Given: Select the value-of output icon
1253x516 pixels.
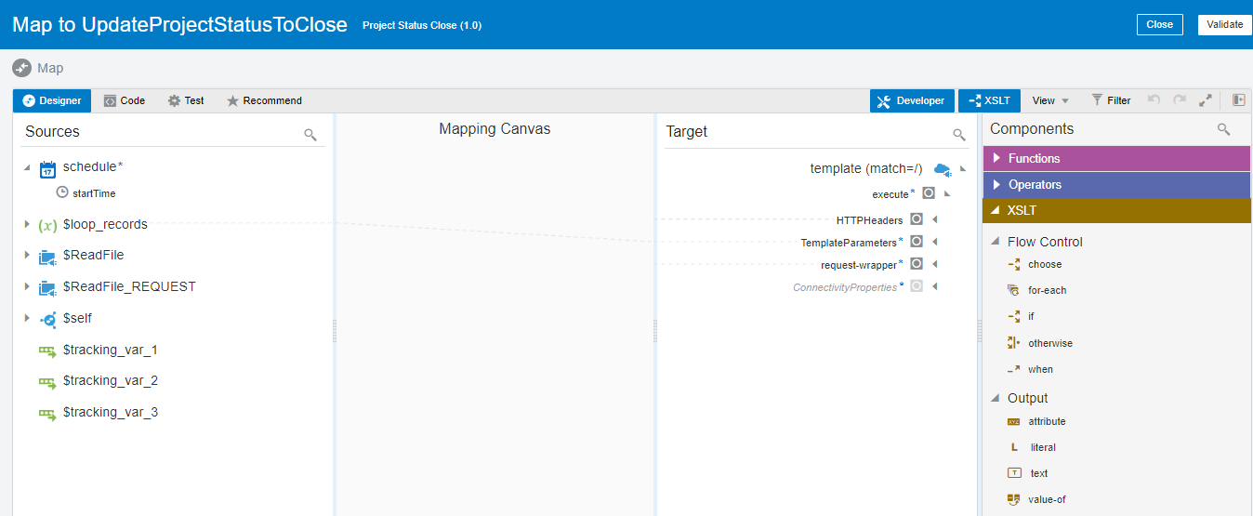Looking at the screenshot, I should pos(1014,499).
